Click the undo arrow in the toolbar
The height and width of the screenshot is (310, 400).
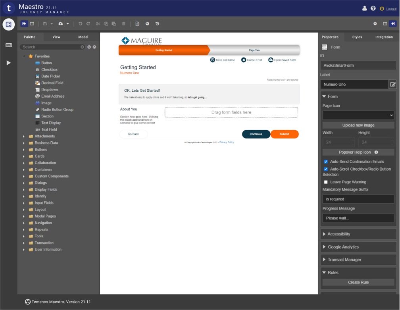[x=80, y=24]
